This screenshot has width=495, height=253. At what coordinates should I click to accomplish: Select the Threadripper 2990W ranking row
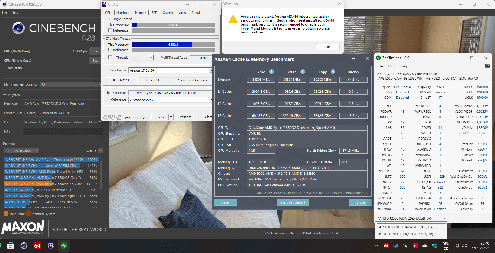tap(51, 160)
